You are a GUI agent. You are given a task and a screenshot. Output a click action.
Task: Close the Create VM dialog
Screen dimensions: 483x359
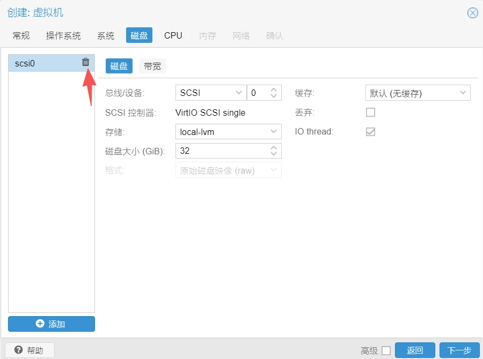click(x=472, y=13)
